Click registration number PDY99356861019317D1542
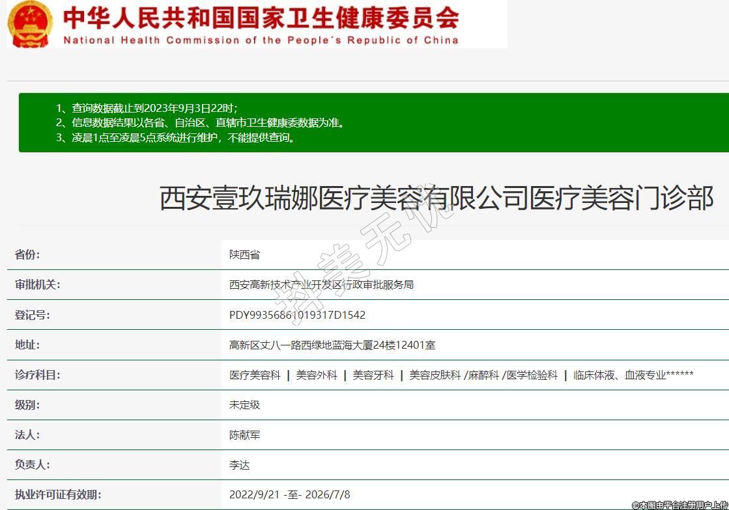The width and height of the screenshot is (729, 510). coord(297,315)
